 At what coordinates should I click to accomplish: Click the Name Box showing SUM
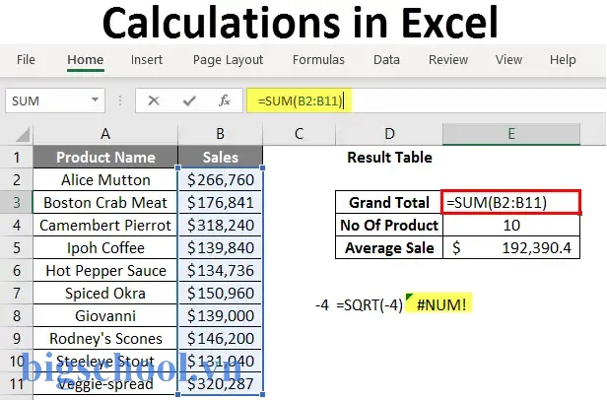click(x=55, y=100)
